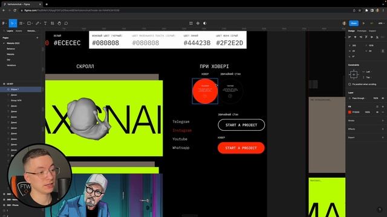This screenshot has height=217, width=387.
Task: Click the fill opacity 100% value
Action: 368,112
